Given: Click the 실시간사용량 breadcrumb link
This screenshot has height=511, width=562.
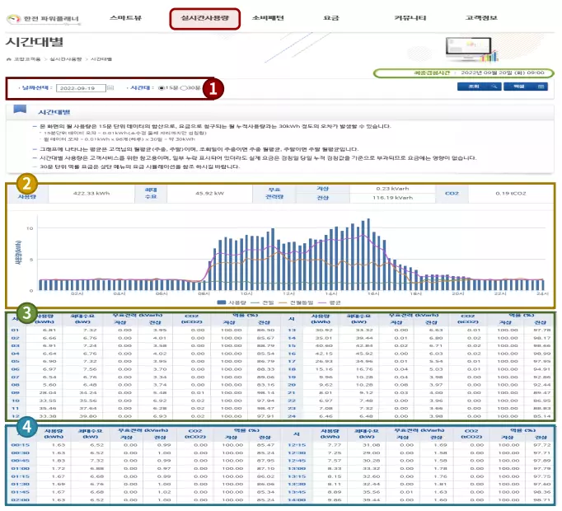Looking at the screenshot, I should [x=66, y=59].
